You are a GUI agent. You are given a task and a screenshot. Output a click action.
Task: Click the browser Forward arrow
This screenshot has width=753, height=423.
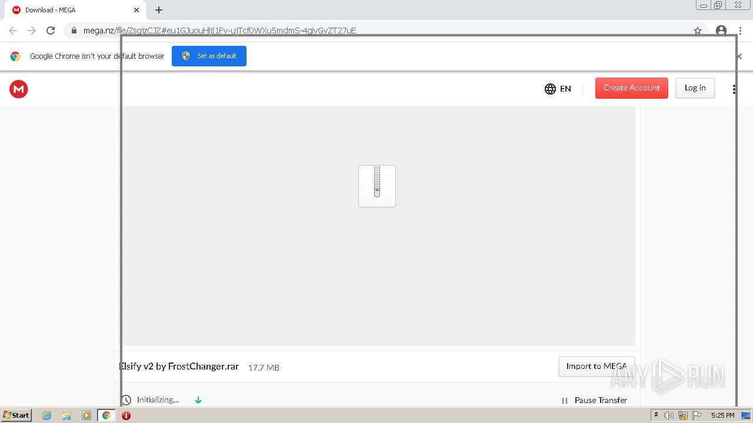point(32,31)
